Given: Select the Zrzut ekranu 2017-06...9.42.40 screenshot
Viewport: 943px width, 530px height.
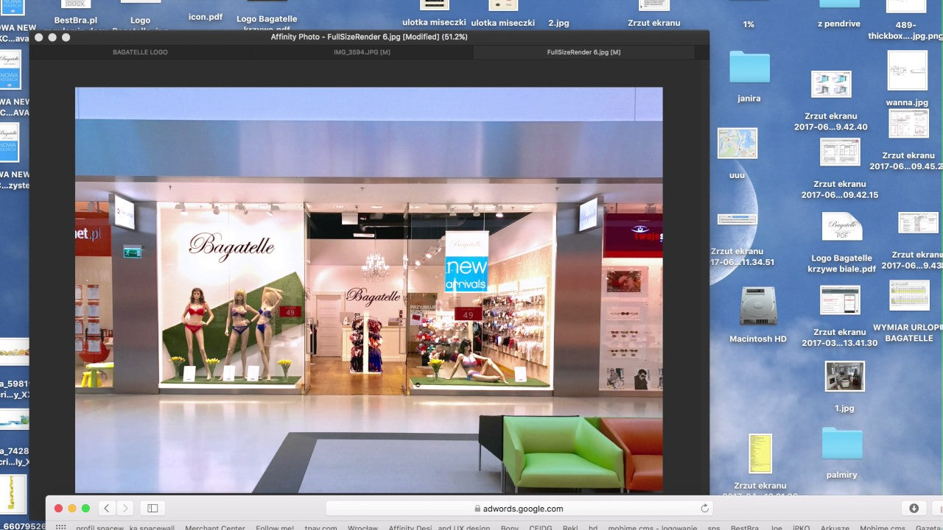Looking at the screenshot, I should click(x=831, y=84).
